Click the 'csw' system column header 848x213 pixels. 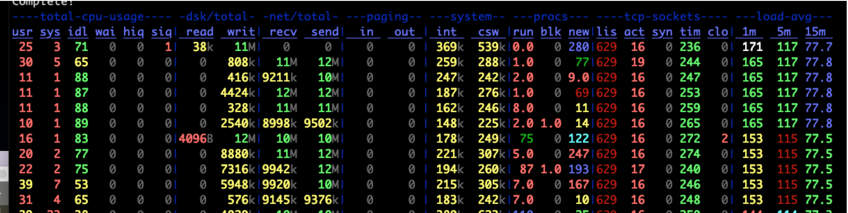[489, 32]
